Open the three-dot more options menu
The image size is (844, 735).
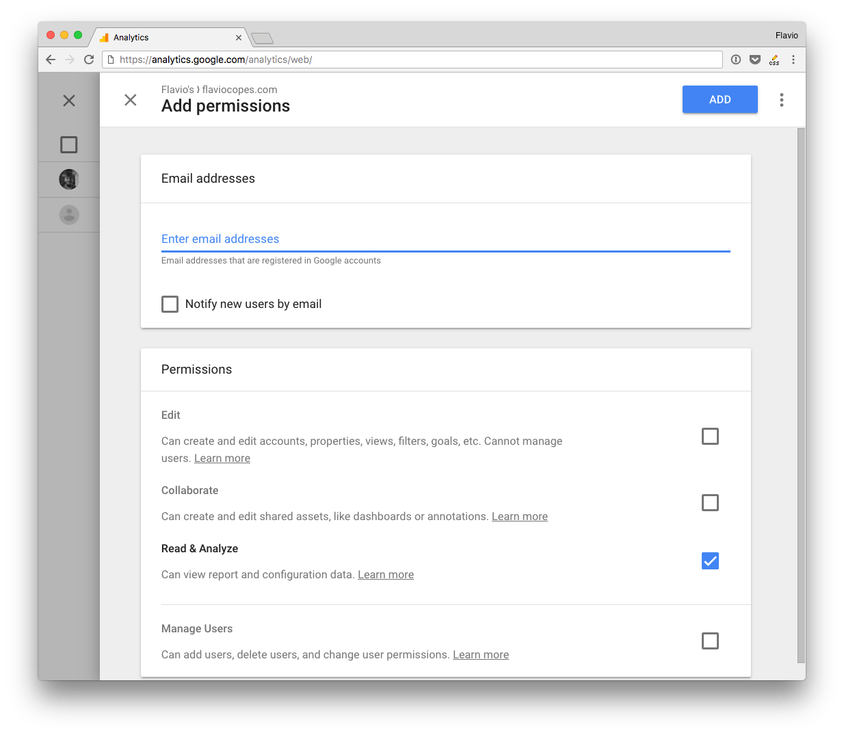pos(782,100)
